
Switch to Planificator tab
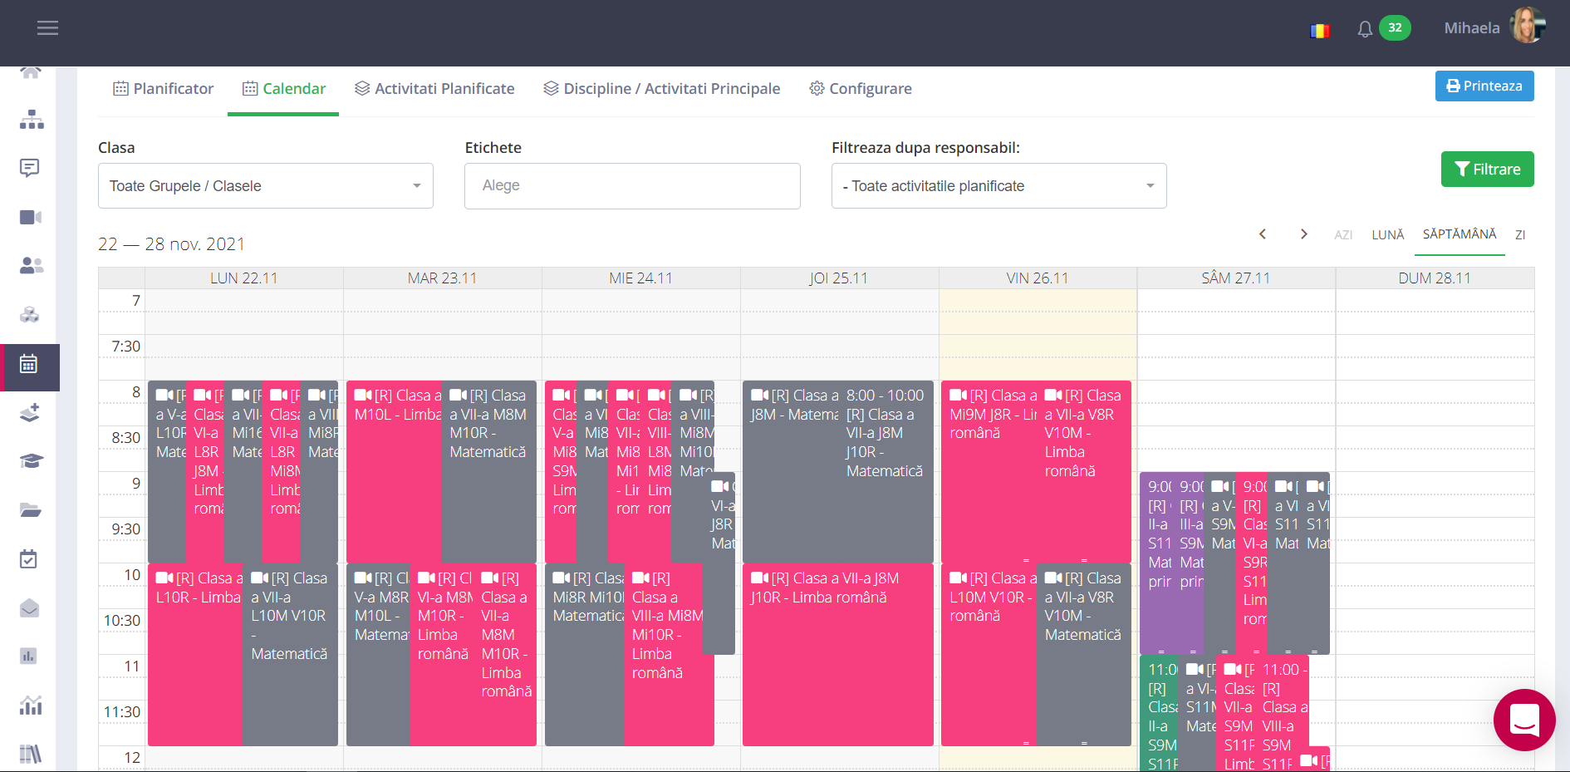[164, 89]
